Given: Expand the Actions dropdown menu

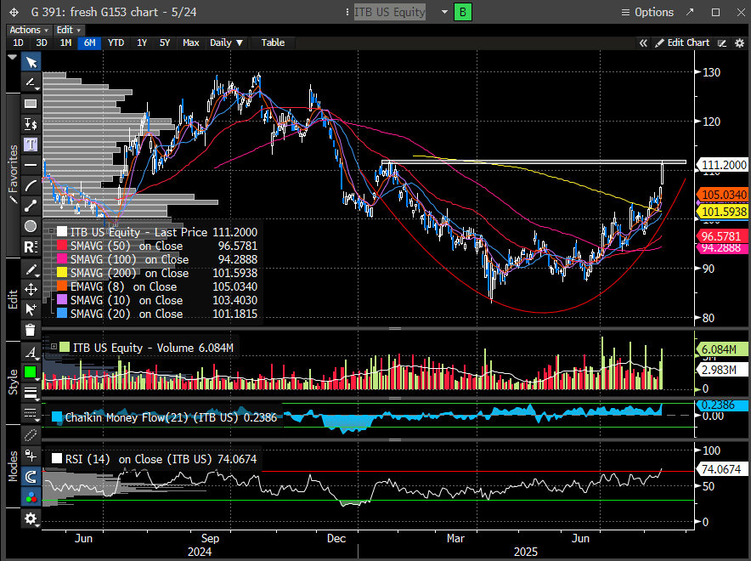Looking at the screenshot, I should (29, 30).
